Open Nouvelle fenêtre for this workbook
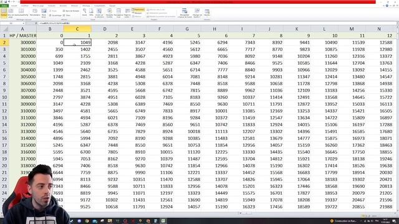Image resolution: width=399 pixels, height=224 pixels. pos(110,13)
